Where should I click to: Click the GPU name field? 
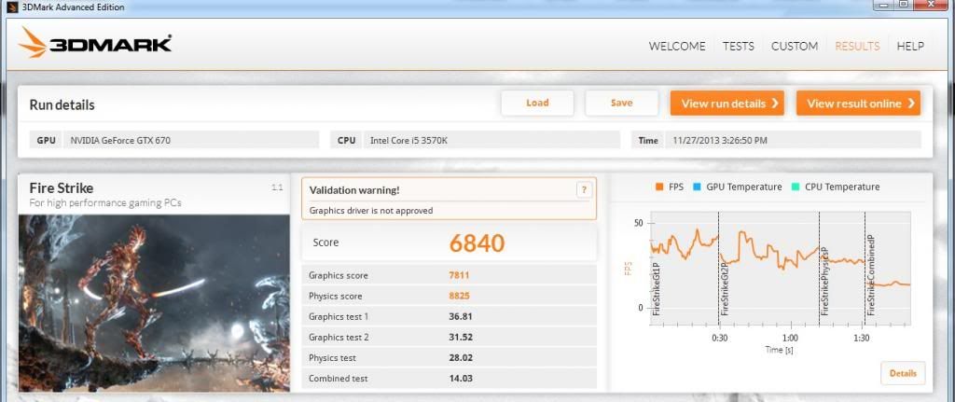click(194, 140)
